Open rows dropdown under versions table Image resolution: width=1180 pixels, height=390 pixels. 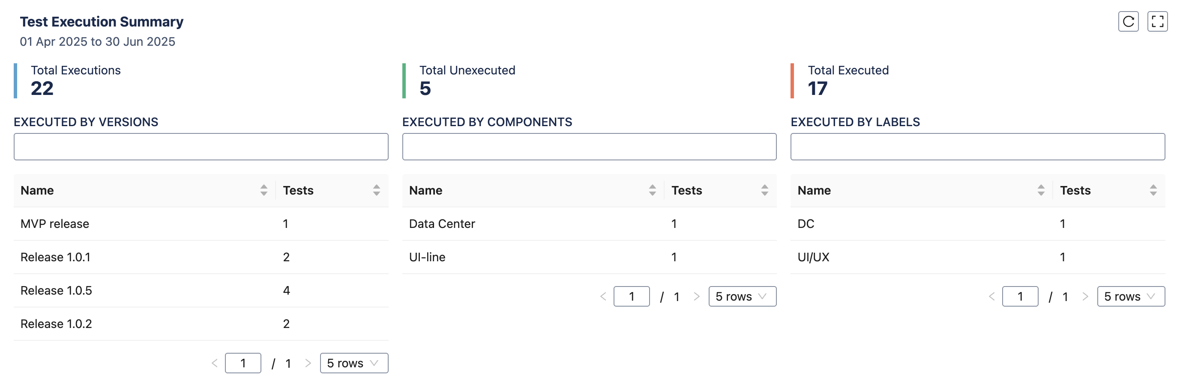[353, 363]
